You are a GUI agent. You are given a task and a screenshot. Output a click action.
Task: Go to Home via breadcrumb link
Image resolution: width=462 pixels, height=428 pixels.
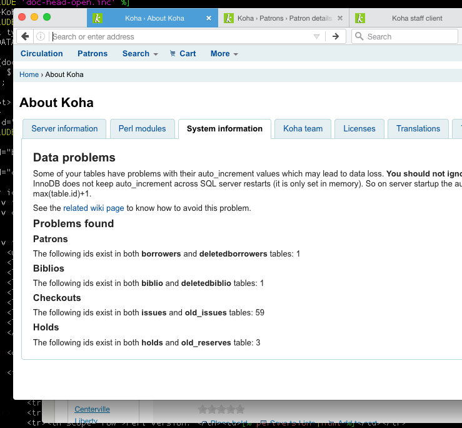click(29, 74)
